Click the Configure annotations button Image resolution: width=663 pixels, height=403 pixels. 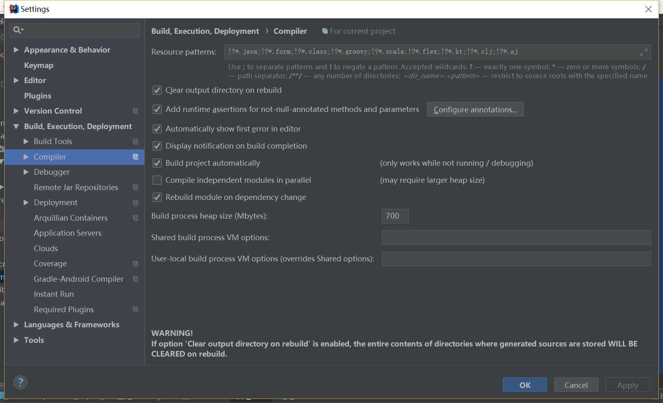475,110
